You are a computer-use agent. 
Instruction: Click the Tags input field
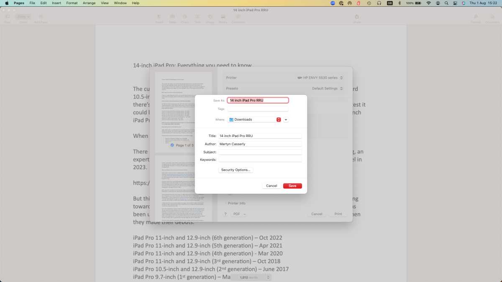(258, 109)
